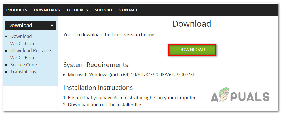Click the Installation Instructions heading

pos(98,88)
